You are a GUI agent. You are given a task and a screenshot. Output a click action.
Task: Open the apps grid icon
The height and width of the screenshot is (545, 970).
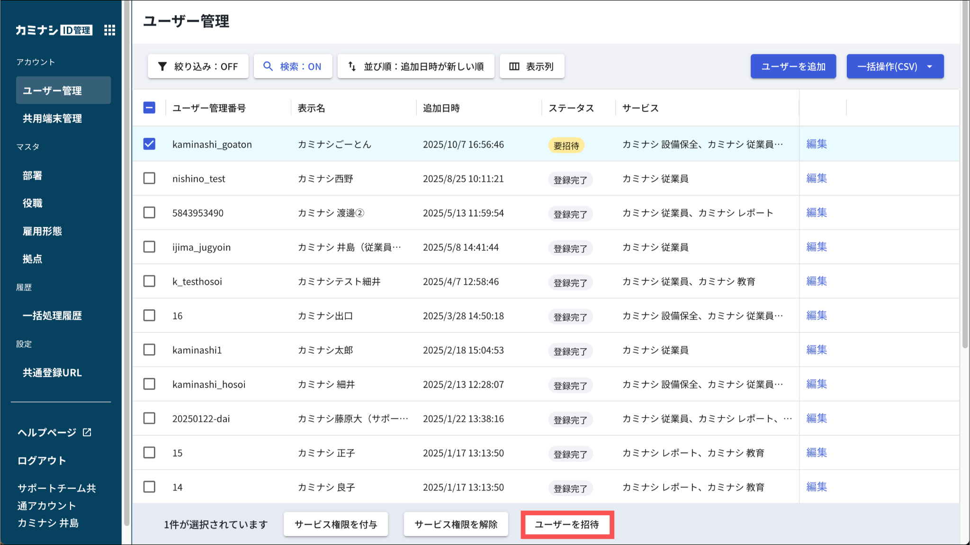pos(109,30)
